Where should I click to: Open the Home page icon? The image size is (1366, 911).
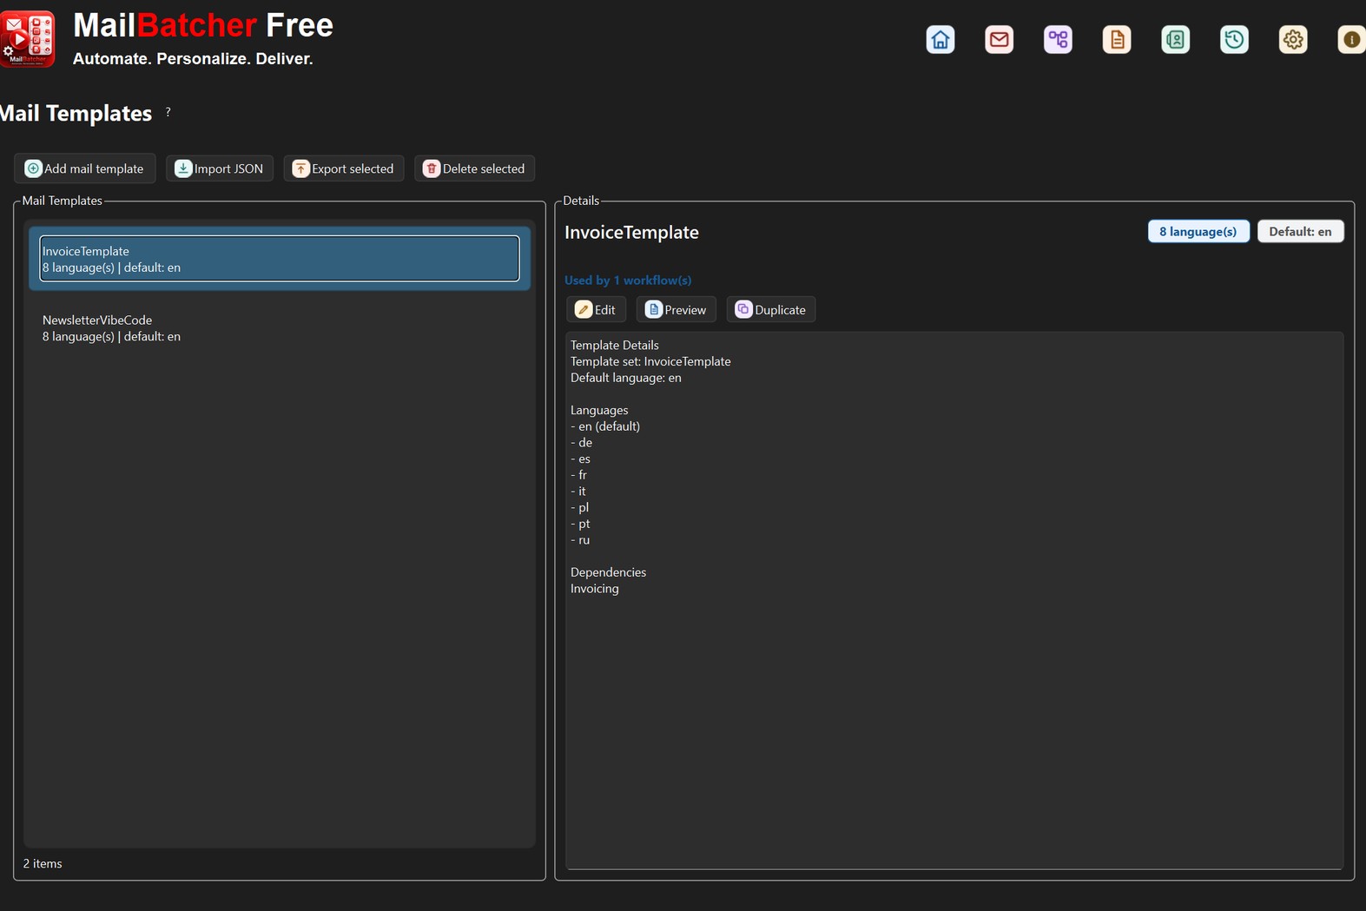click(x=940, y=40)
